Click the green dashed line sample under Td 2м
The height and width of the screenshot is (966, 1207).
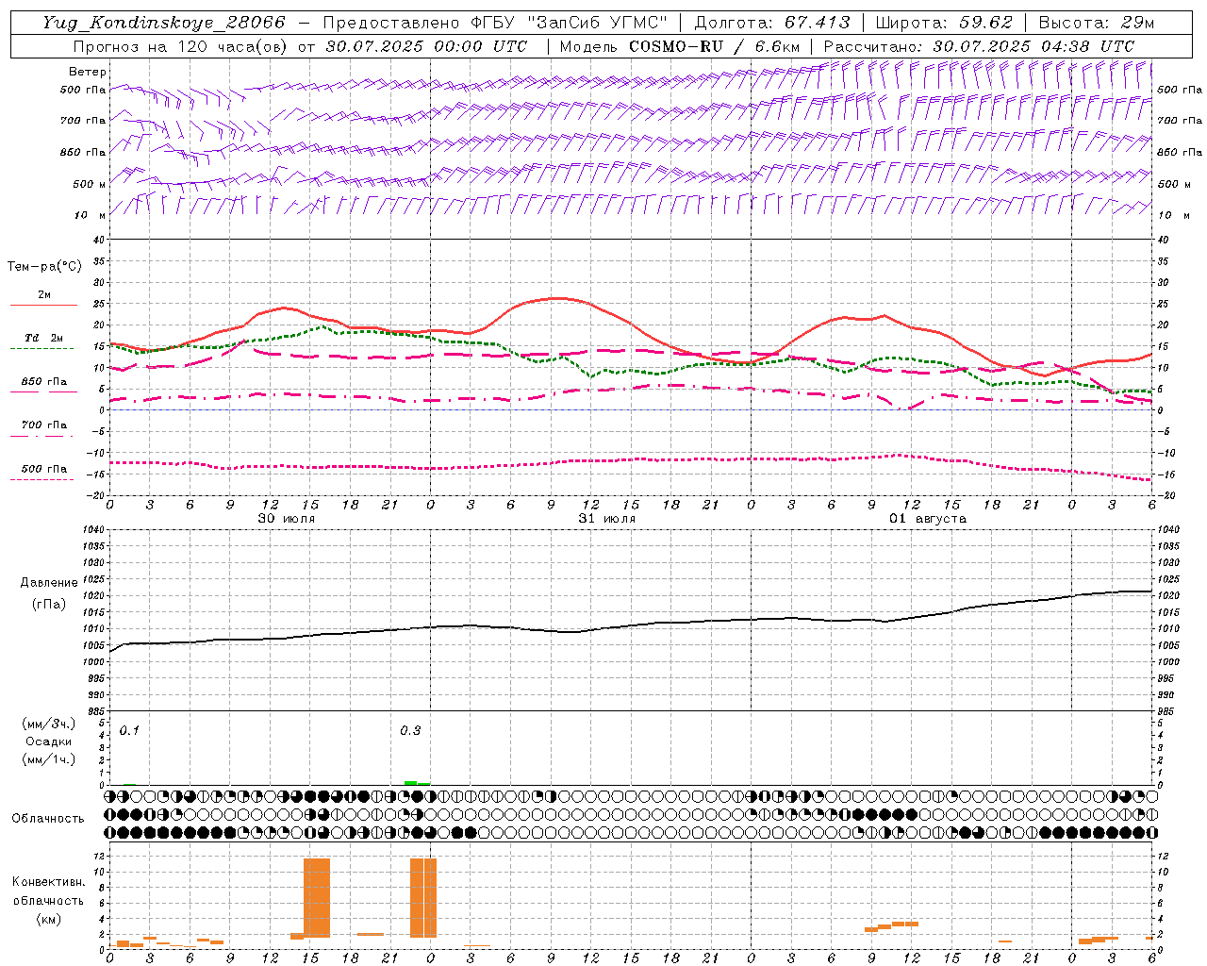[41, 349]
